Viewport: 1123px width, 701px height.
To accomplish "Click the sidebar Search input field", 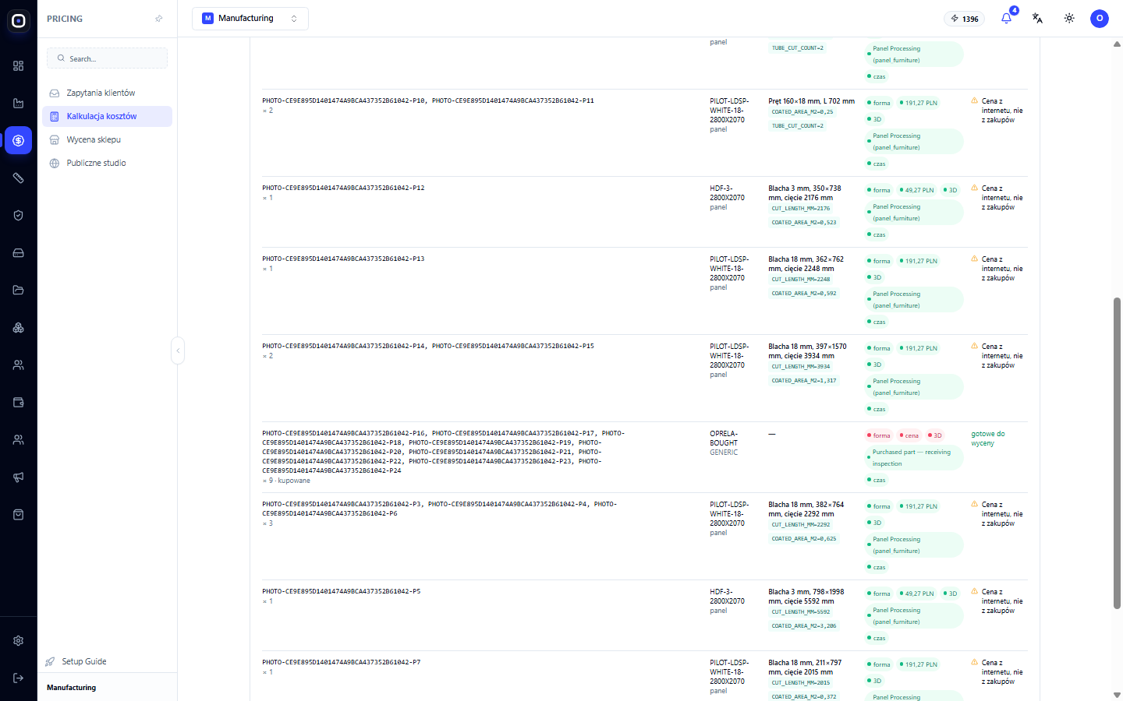I will pos(107,58).
